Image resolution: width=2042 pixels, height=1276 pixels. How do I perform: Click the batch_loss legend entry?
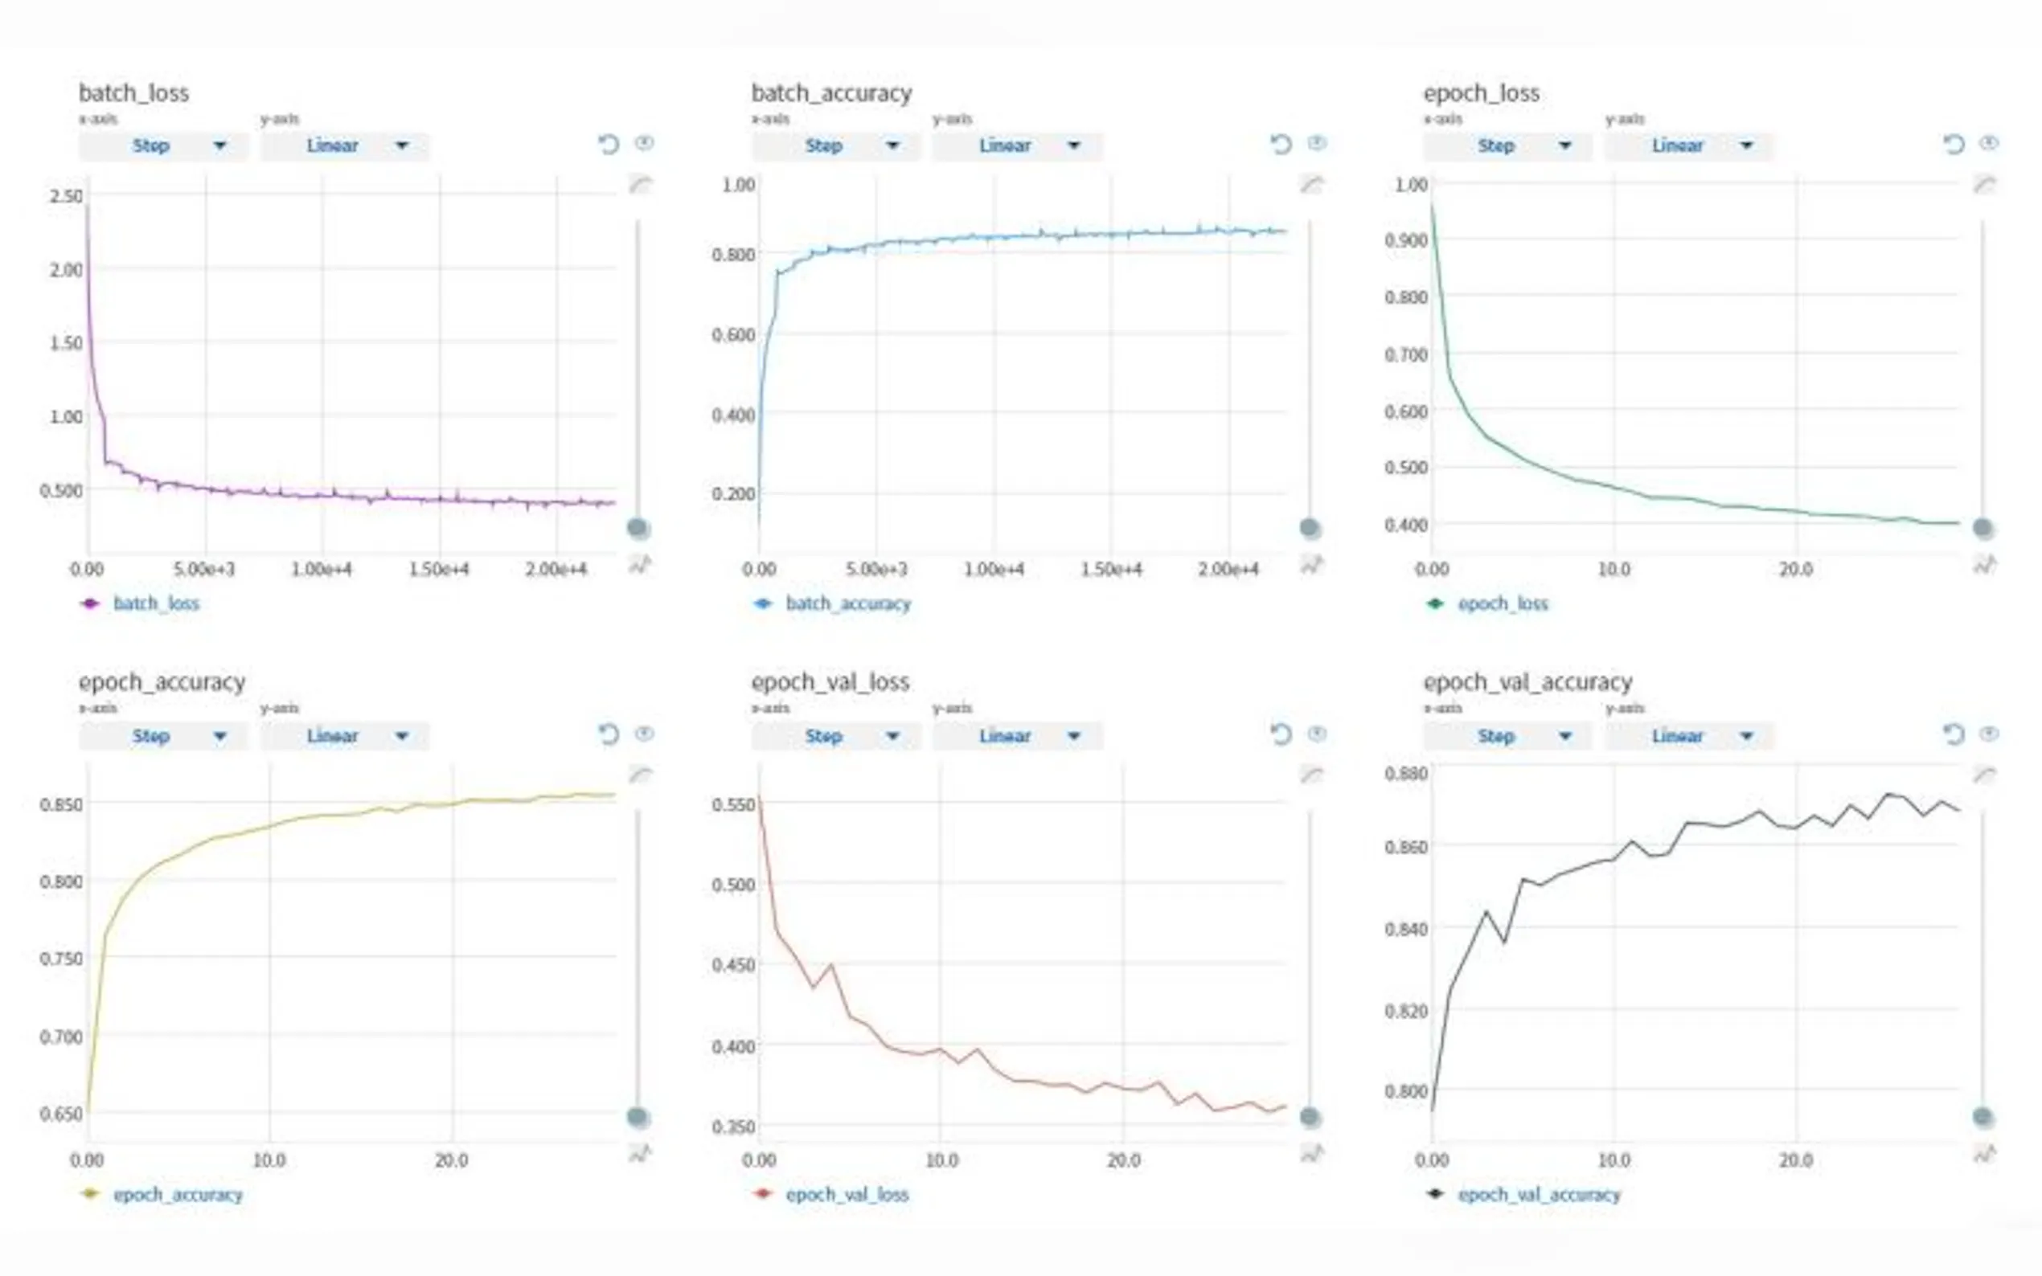(x=155, y=603)
